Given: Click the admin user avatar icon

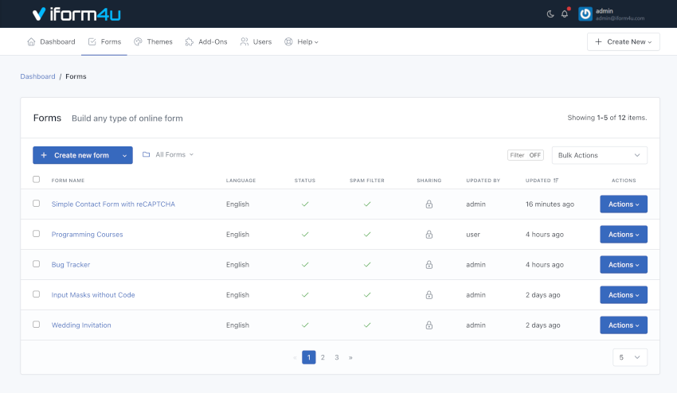Looking at the screenshot, I should click(585, 14).
